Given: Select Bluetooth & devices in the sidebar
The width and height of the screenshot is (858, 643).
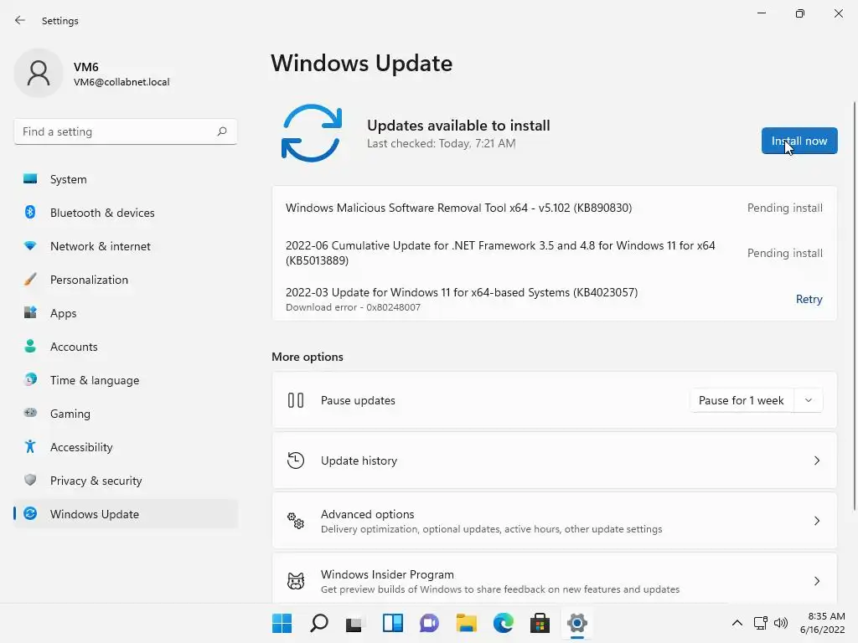Looking at the screenshot, I should pos(126,212).
